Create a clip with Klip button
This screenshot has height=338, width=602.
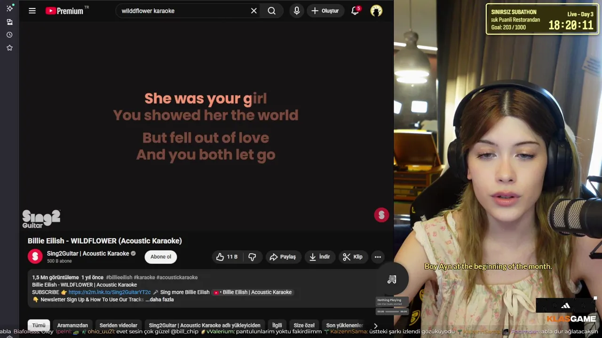coord(353,257)
